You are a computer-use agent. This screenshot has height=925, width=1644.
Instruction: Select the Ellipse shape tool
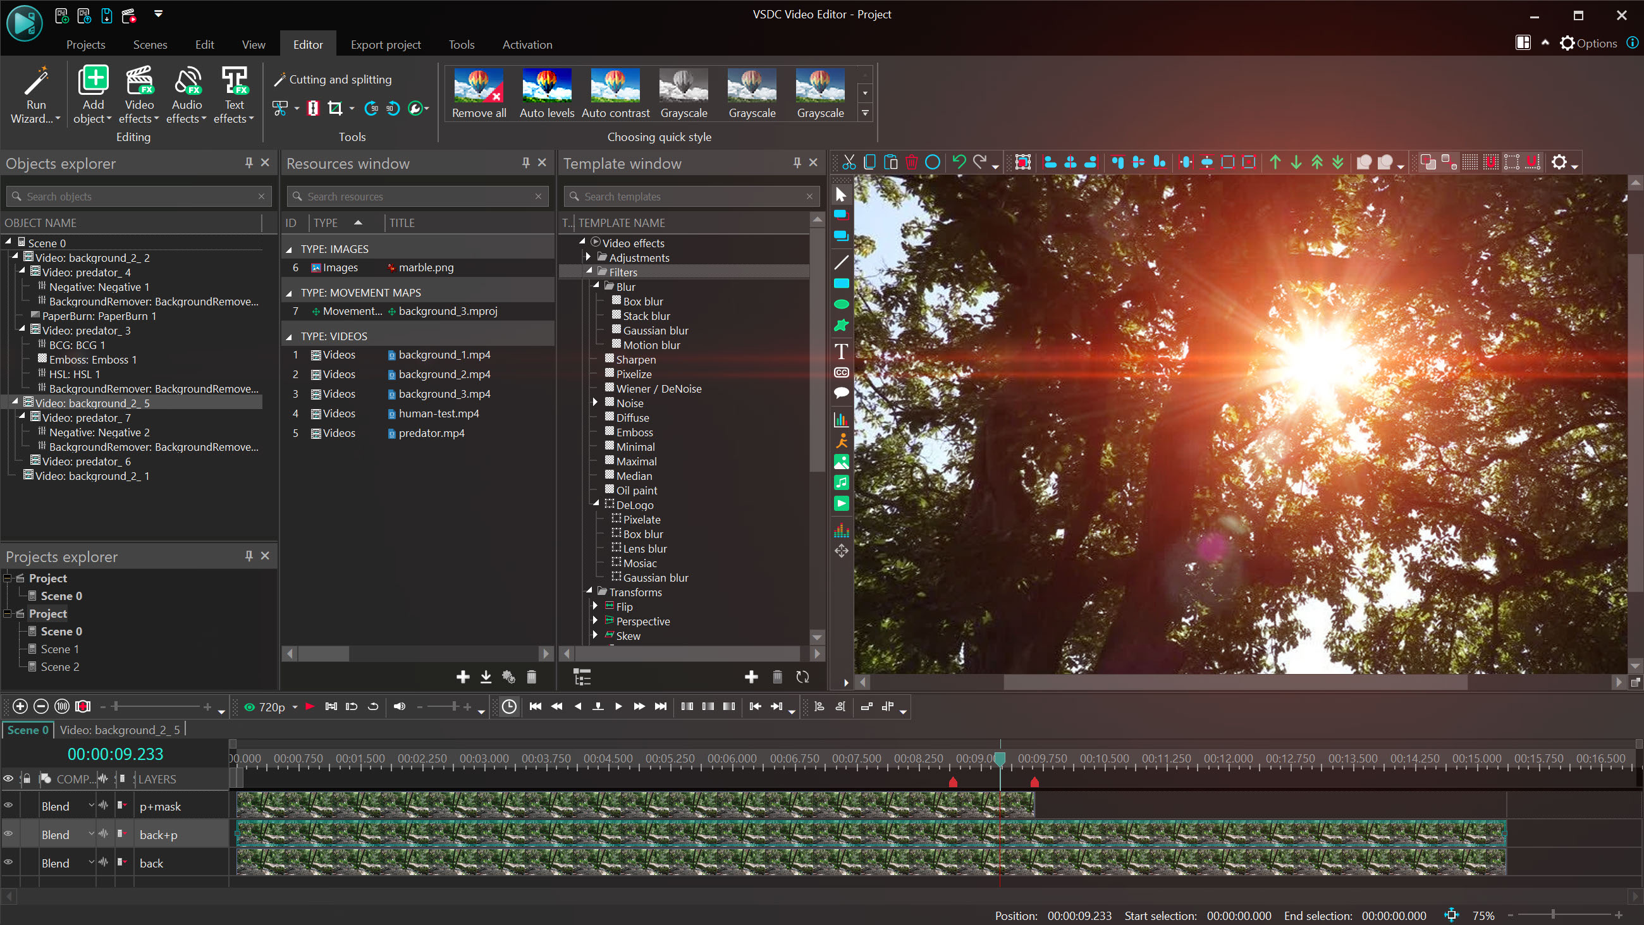point(841,305)
